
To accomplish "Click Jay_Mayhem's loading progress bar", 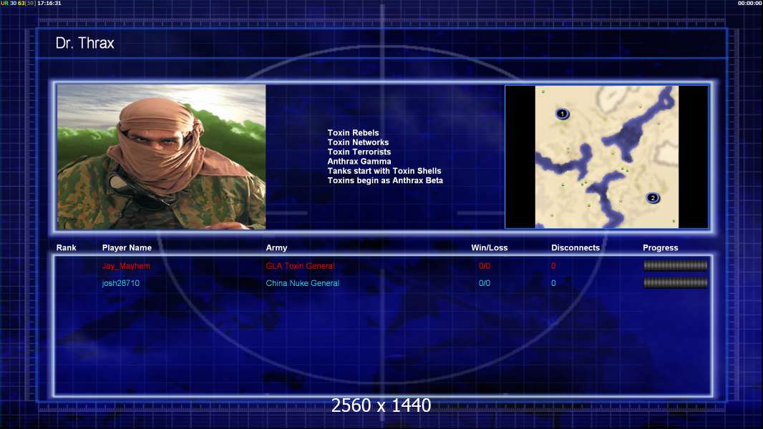I will click(x=676, y=265).
